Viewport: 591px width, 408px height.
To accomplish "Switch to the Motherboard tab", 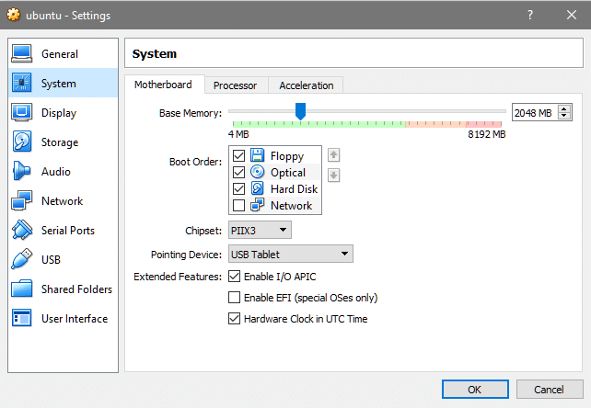I will coord(163,85).
